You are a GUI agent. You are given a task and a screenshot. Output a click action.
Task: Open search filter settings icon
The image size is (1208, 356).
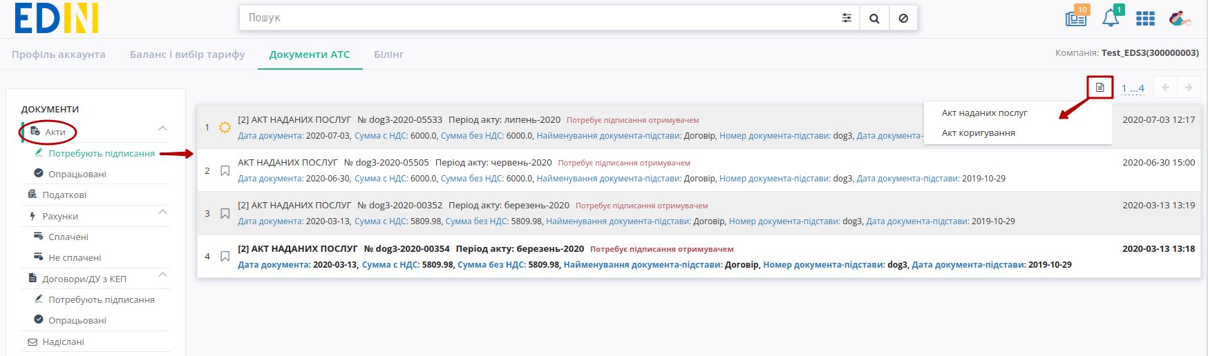coord(847,18)
